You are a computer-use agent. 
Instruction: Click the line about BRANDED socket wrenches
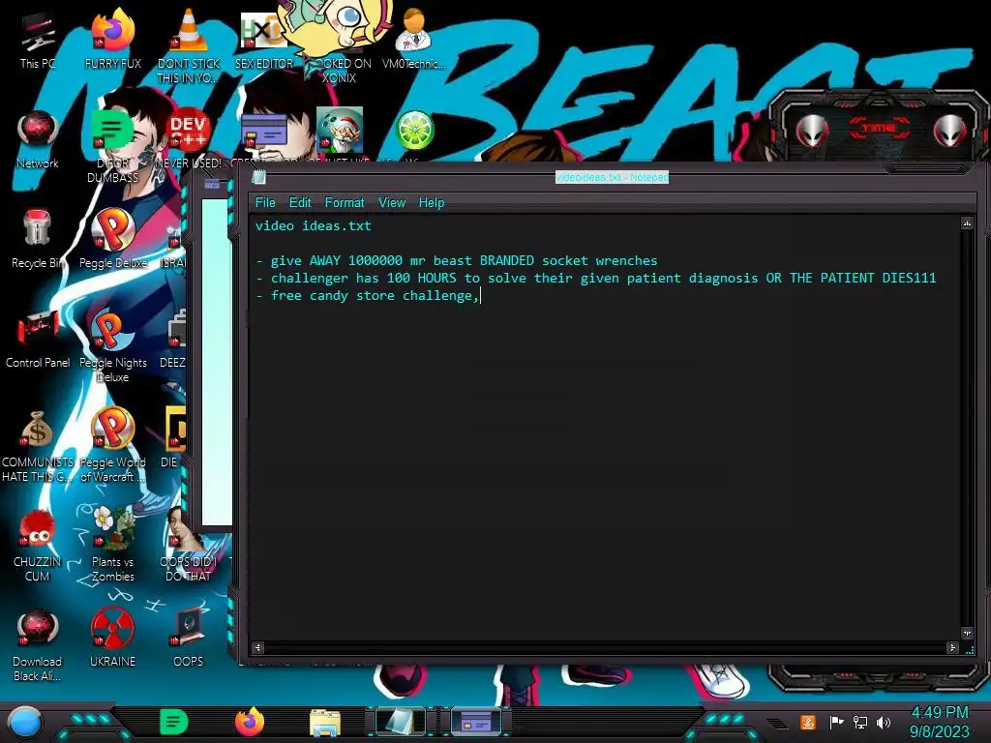point(457,260)
